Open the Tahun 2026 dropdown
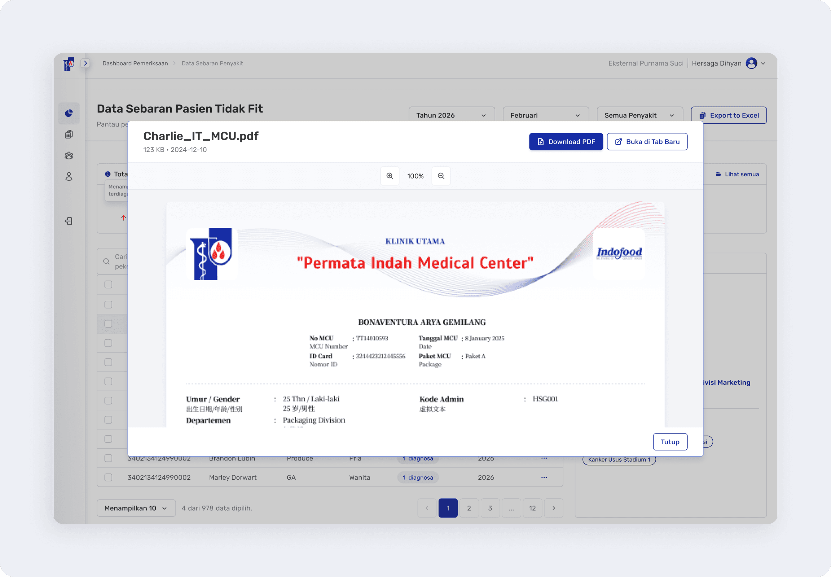Screen dimensions: 831x577 (451, 115)
